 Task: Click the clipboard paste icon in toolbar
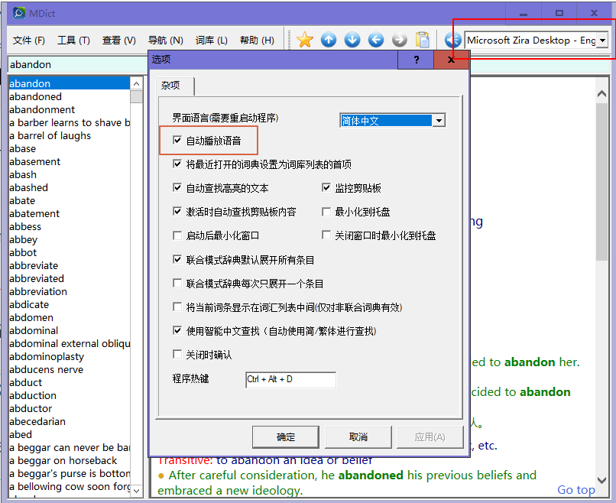(423, 40)
